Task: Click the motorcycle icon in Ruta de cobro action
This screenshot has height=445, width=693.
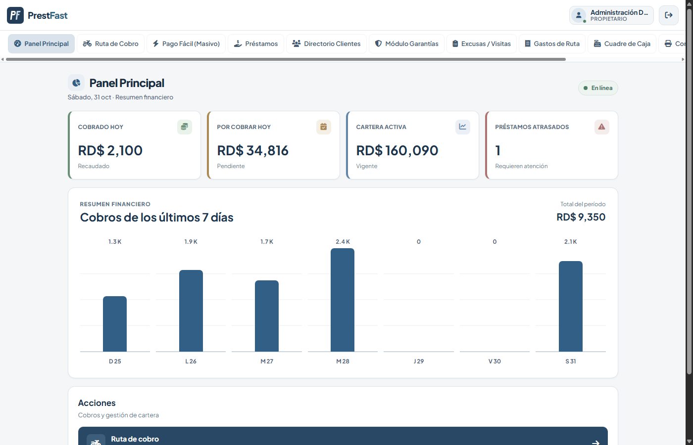Action: point(96,442)
